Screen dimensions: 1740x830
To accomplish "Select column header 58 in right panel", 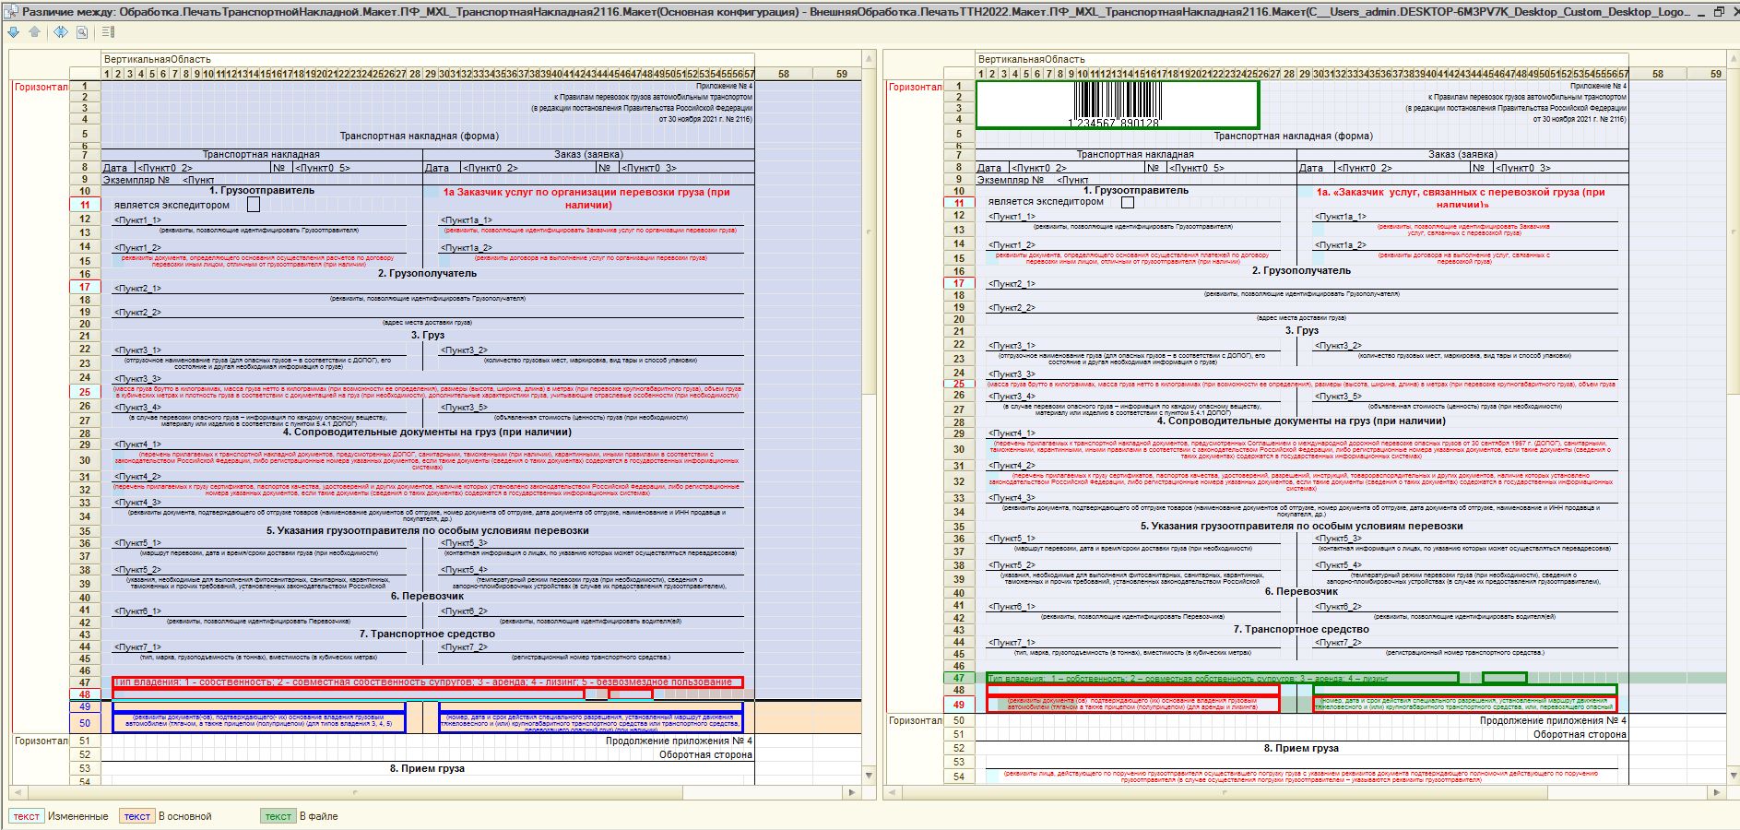I will [1658, 74].
